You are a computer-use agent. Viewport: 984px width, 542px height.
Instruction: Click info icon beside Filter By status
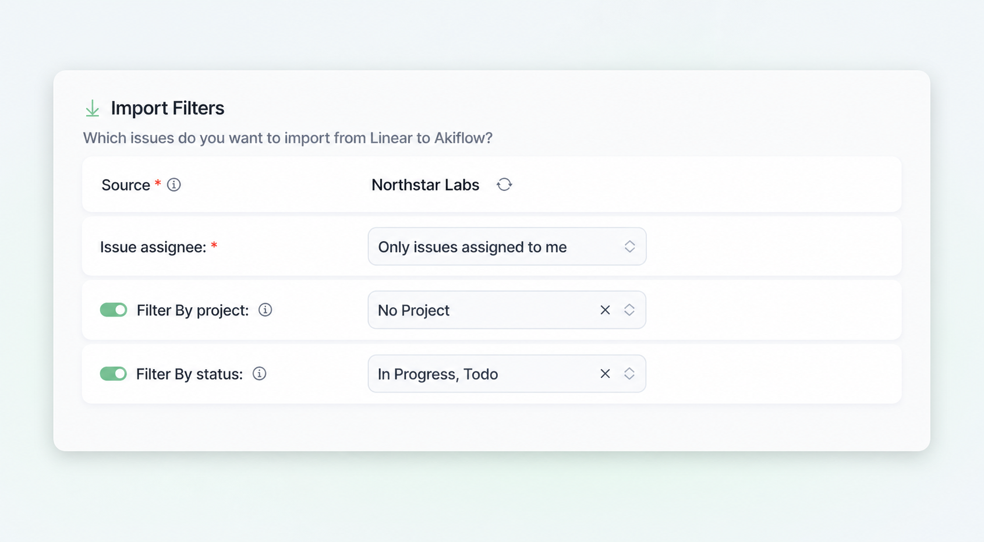coord(259,374)
